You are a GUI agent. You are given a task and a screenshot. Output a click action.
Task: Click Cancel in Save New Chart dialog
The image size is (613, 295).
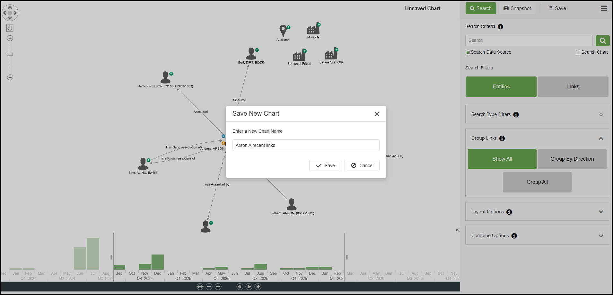362,165
